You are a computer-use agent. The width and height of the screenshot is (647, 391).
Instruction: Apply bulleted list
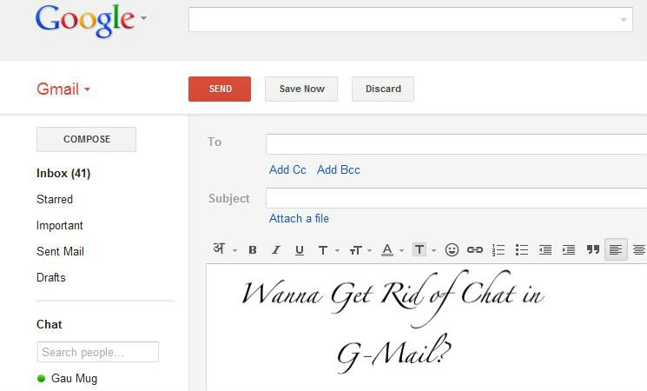(522, 249)
